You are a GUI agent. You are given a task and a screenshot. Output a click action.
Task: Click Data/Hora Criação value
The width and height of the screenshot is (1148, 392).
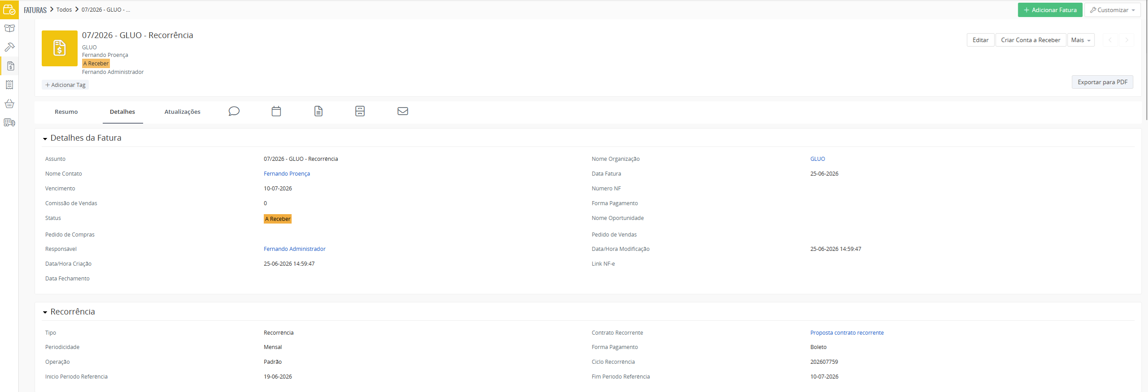tap(289, 264)
